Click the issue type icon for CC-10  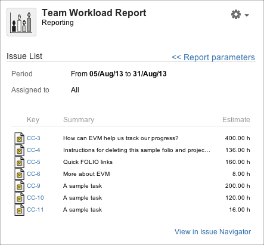pos(20,198)
